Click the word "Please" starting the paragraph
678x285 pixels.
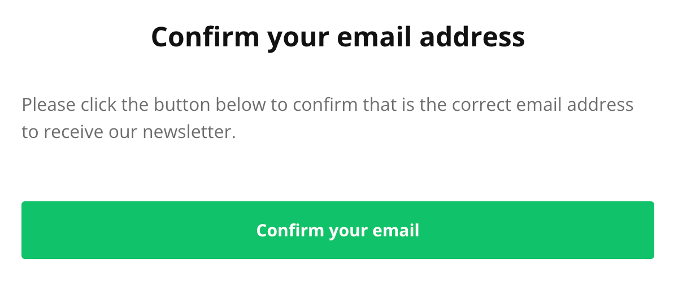click(x=49, y=105)
